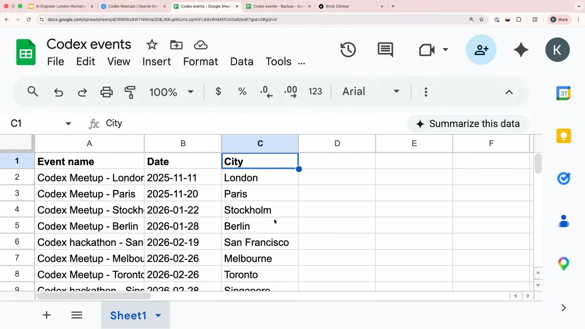Open the Edit menu

pyautogui.click(x=85, y=62)
